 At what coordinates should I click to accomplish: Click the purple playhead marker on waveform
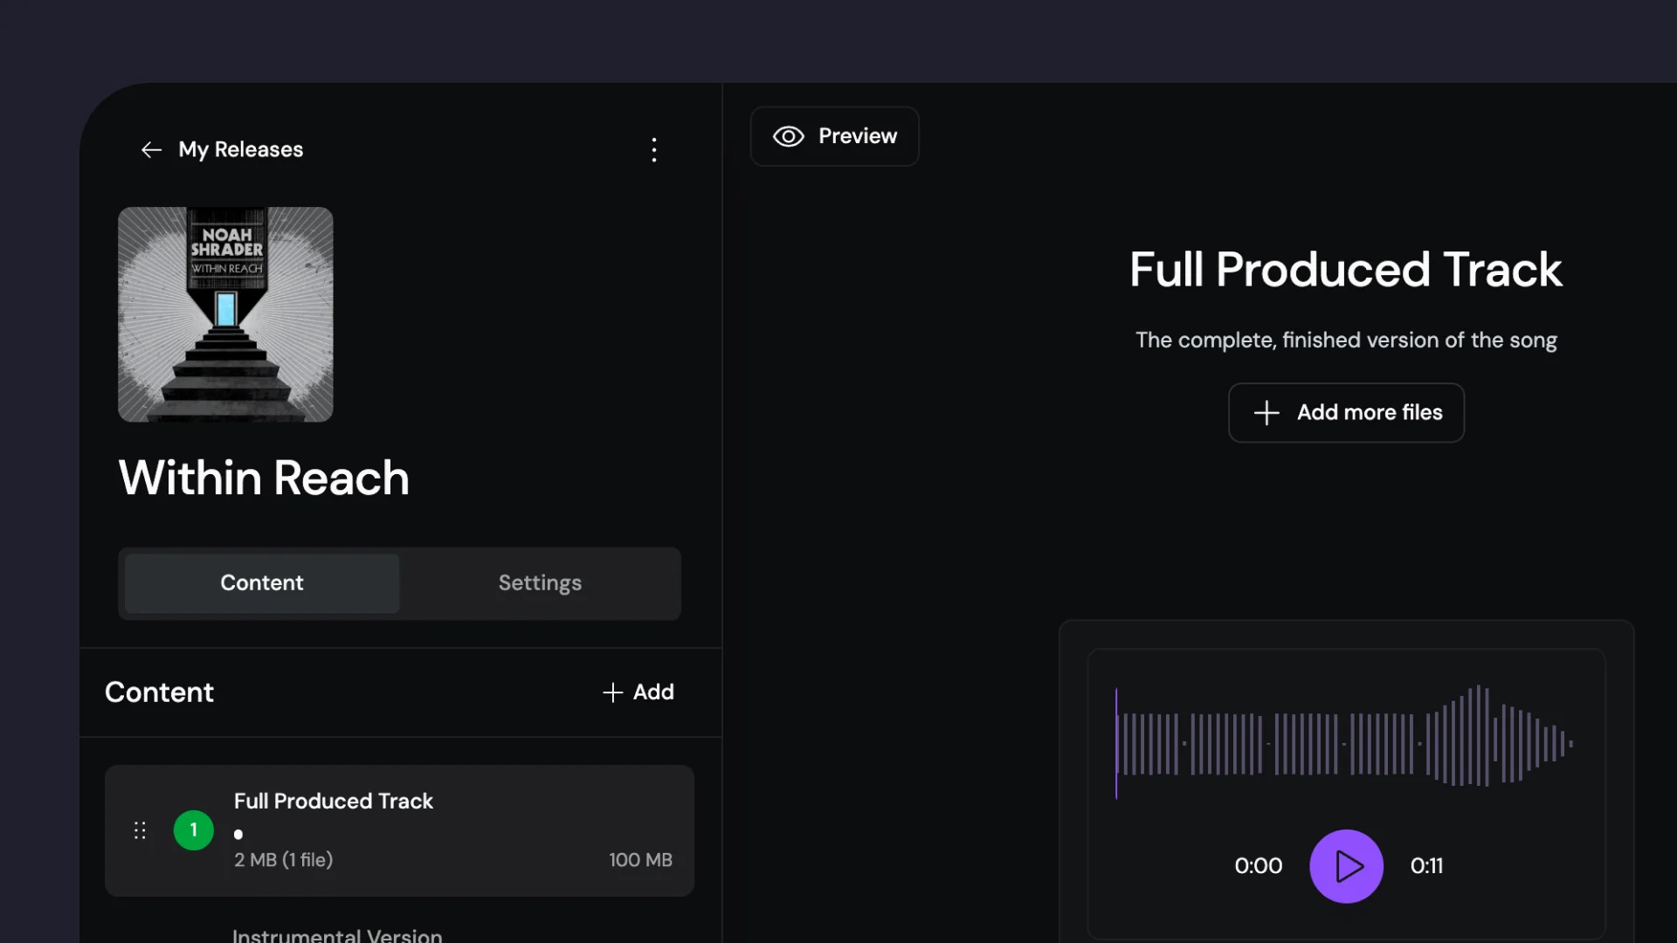click(1116, 744)
